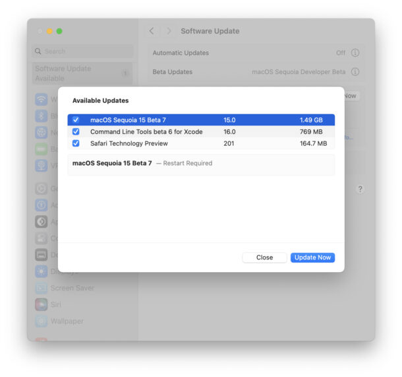Select Screen Saver in sidebar list
Viewport: 402px width, 377px height.
(x=72, y=288)
